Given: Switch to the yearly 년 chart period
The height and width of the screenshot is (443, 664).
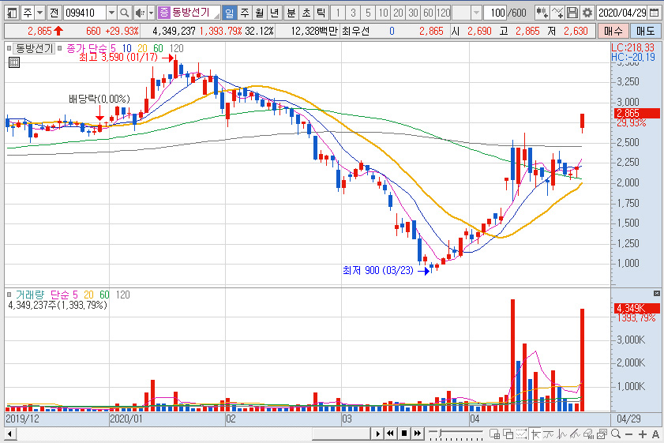Looking at the screenshot, I should tap(275, 13).
